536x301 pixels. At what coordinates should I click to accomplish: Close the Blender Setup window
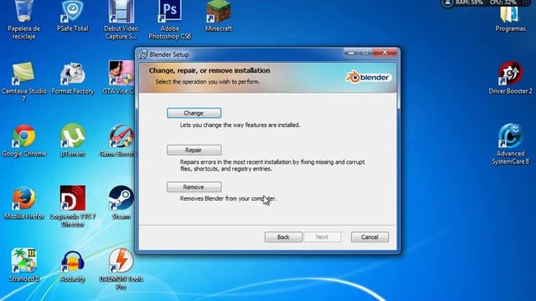385,52
